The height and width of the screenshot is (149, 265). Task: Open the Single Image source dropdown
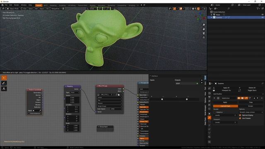pos(109,106)
